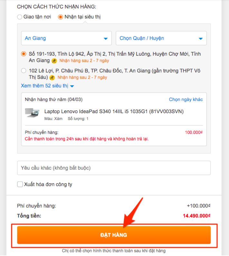This screenshot has width=229, height=256.
Task: Choose the 102 Lê Lợi Châu Đốc store
Action: 24,71
